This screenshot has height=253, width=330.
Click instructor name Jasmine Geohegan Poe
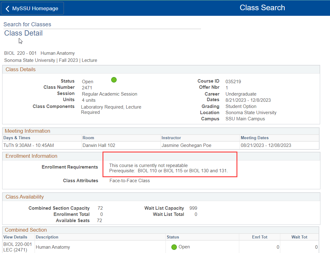pos(186,145)
